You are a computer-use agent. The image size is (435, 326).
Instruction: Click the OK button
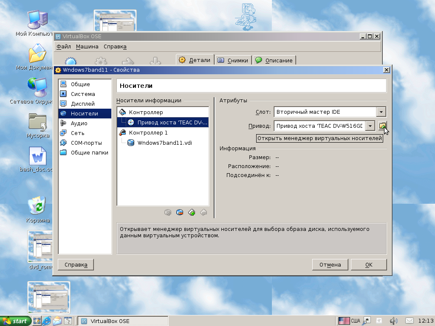point(368,264)
